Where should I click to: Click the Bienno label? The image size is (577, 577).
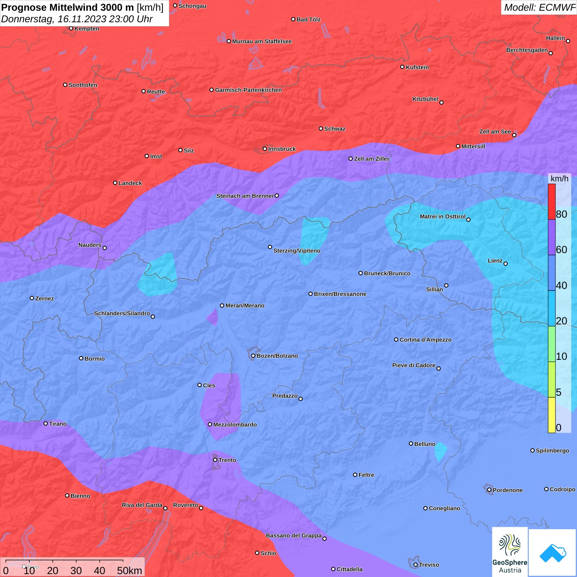point(80,496)
